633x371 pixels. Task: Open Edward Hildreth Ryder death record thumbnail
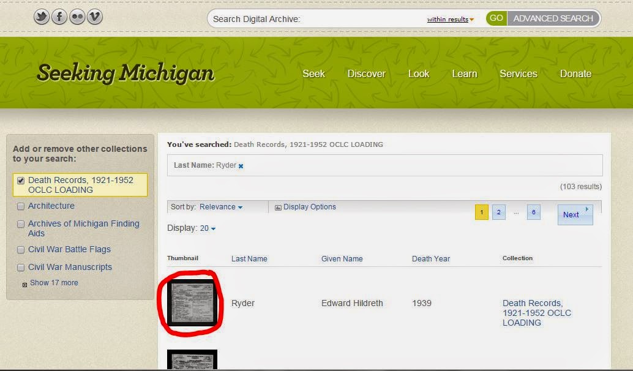[x=192, y=303]
